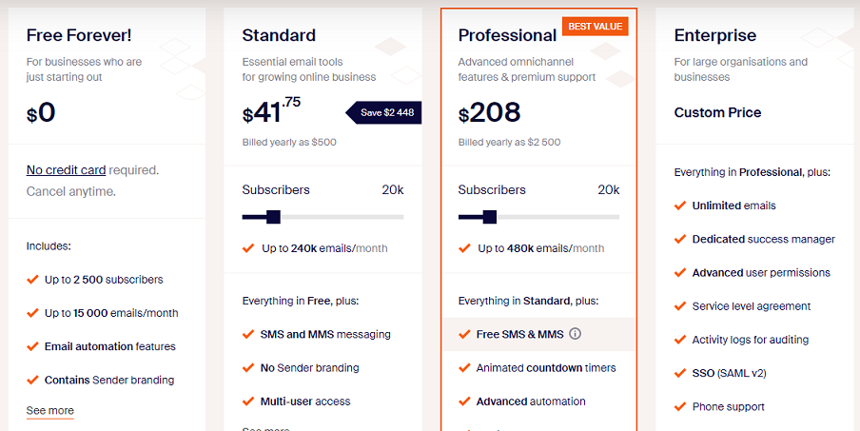Click the info icon beside Free SMS & MMS
This screenshot has width=860, height=431.
pyautogui.click(x=575, y=333)
